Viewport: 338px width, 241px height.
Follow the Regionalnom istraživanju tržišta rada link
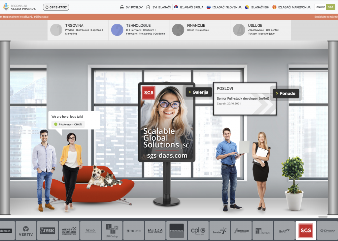pos(24,17)
